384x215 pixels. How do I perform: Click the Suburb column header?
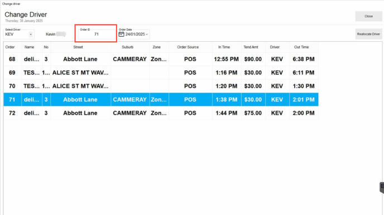click(128, 47)
